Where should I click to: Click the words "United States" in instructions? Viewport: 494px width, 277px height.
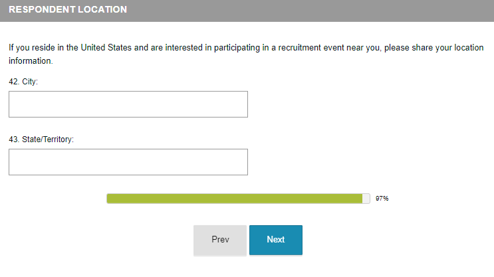[106, 48]
